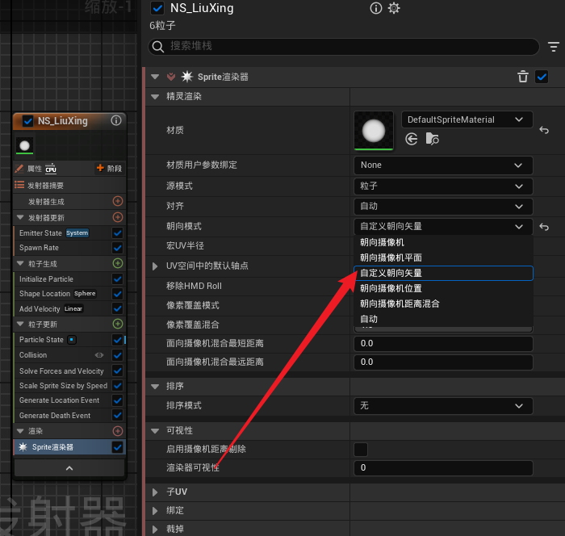Viewport: 565px width, 536px height.
Task: Select Sprite渲染器 row in emitter stack
Action: pos(69,447)
